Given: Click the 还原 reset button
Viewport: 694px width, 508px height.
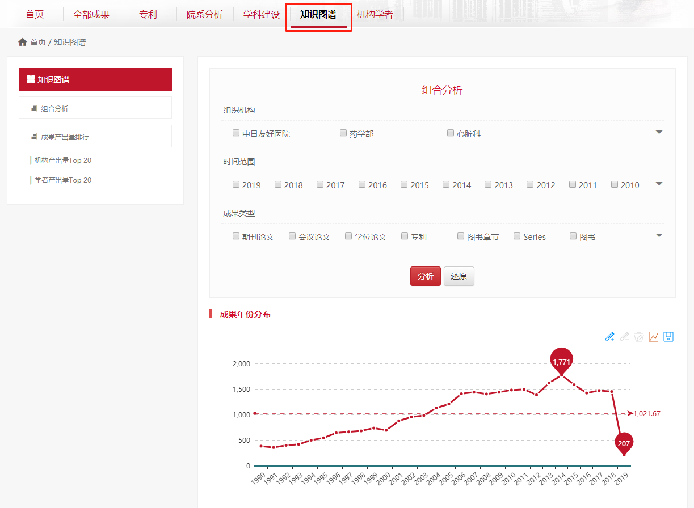Looking at the screenshot, I should (x=459, y=276).
